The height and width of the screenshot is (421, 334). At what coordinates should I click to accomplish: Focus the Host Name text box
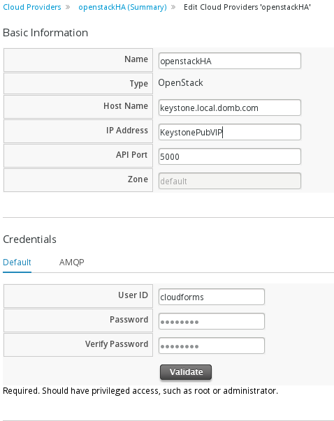pyautogui.click(x=229, y=108)
